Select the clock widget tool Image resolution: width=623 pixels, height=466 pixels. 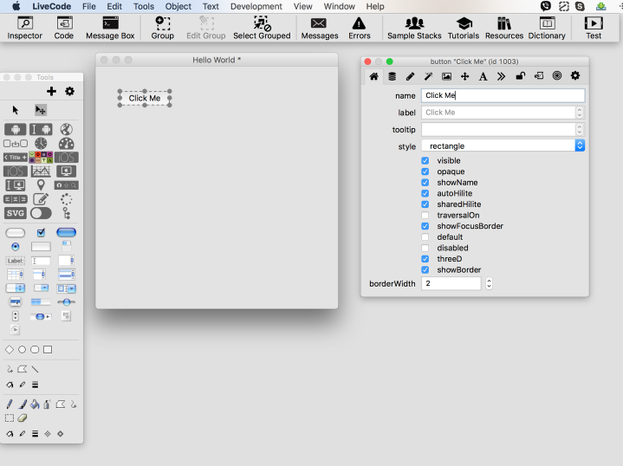coord(41,144)
